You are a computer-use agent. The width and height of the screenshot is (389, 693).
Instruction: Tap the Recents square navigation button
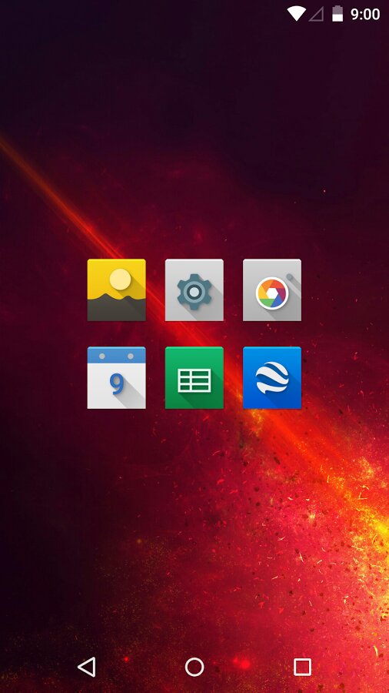(x=303, y=667)
